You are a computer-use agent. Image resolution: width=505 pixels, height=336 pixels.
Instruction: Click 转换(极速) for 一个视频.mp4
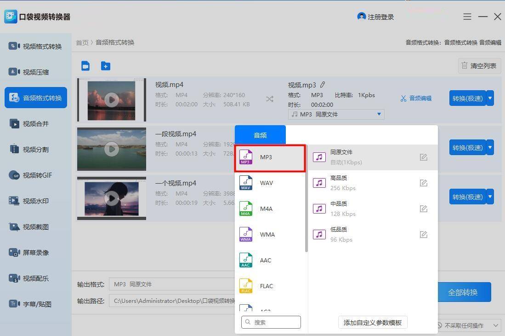(x=467, y=197)
